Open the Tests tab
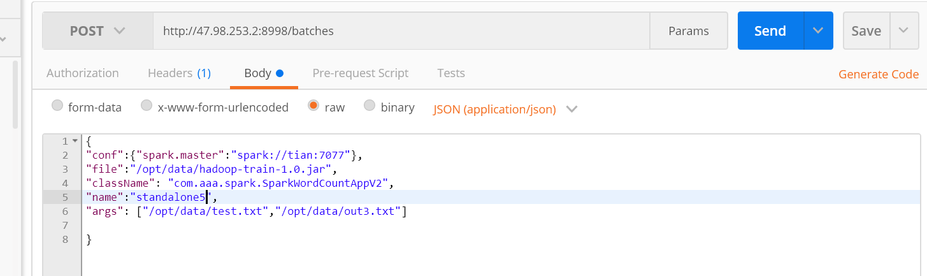Viewport: 927px width, 276px height. (451, 73)
